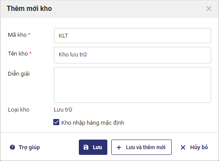Focus the Tên kho input field
Image resolution: width=219 pixels, height=161 pixels.
(132, 55)
